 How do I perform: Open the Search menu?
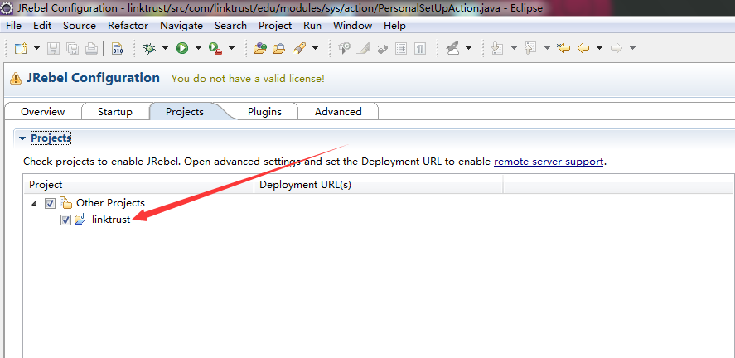tap(230, 26)
